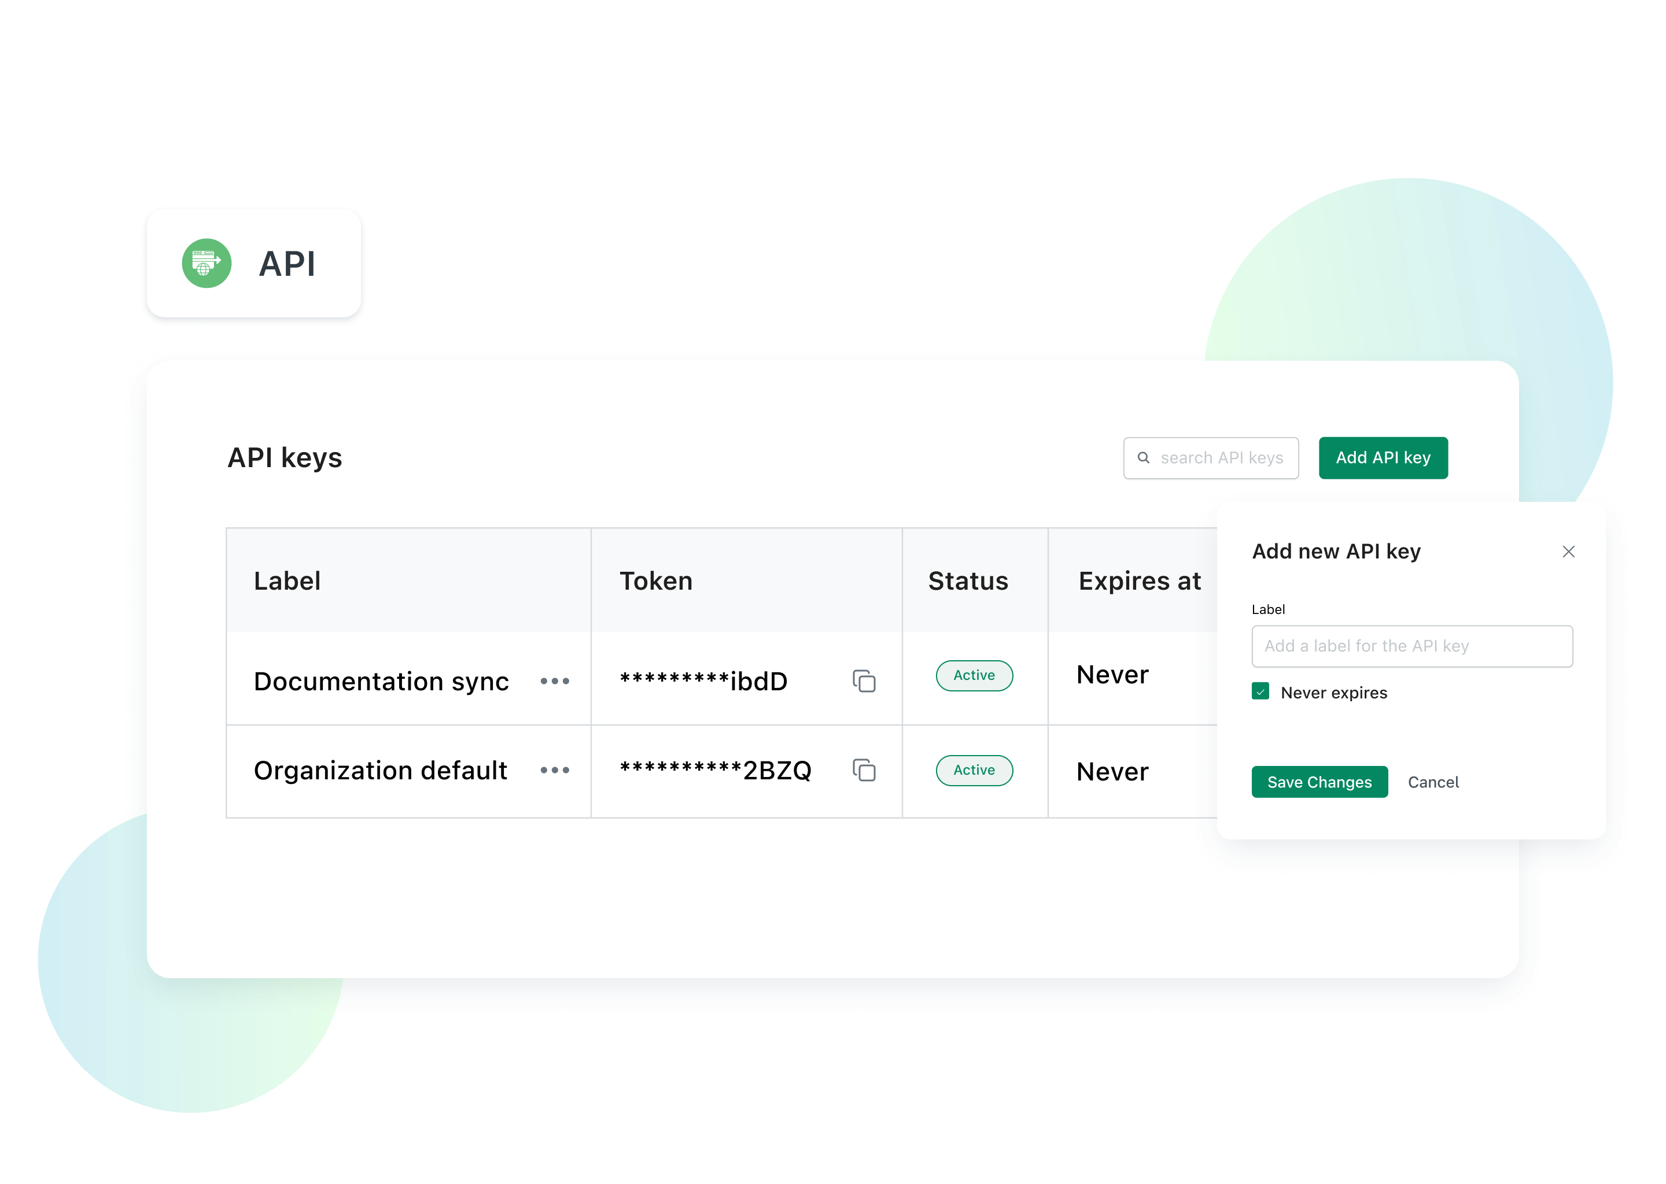Click Save Changes button
The width and height of the screenshot is (1666, 1184).
[1319, 780]
